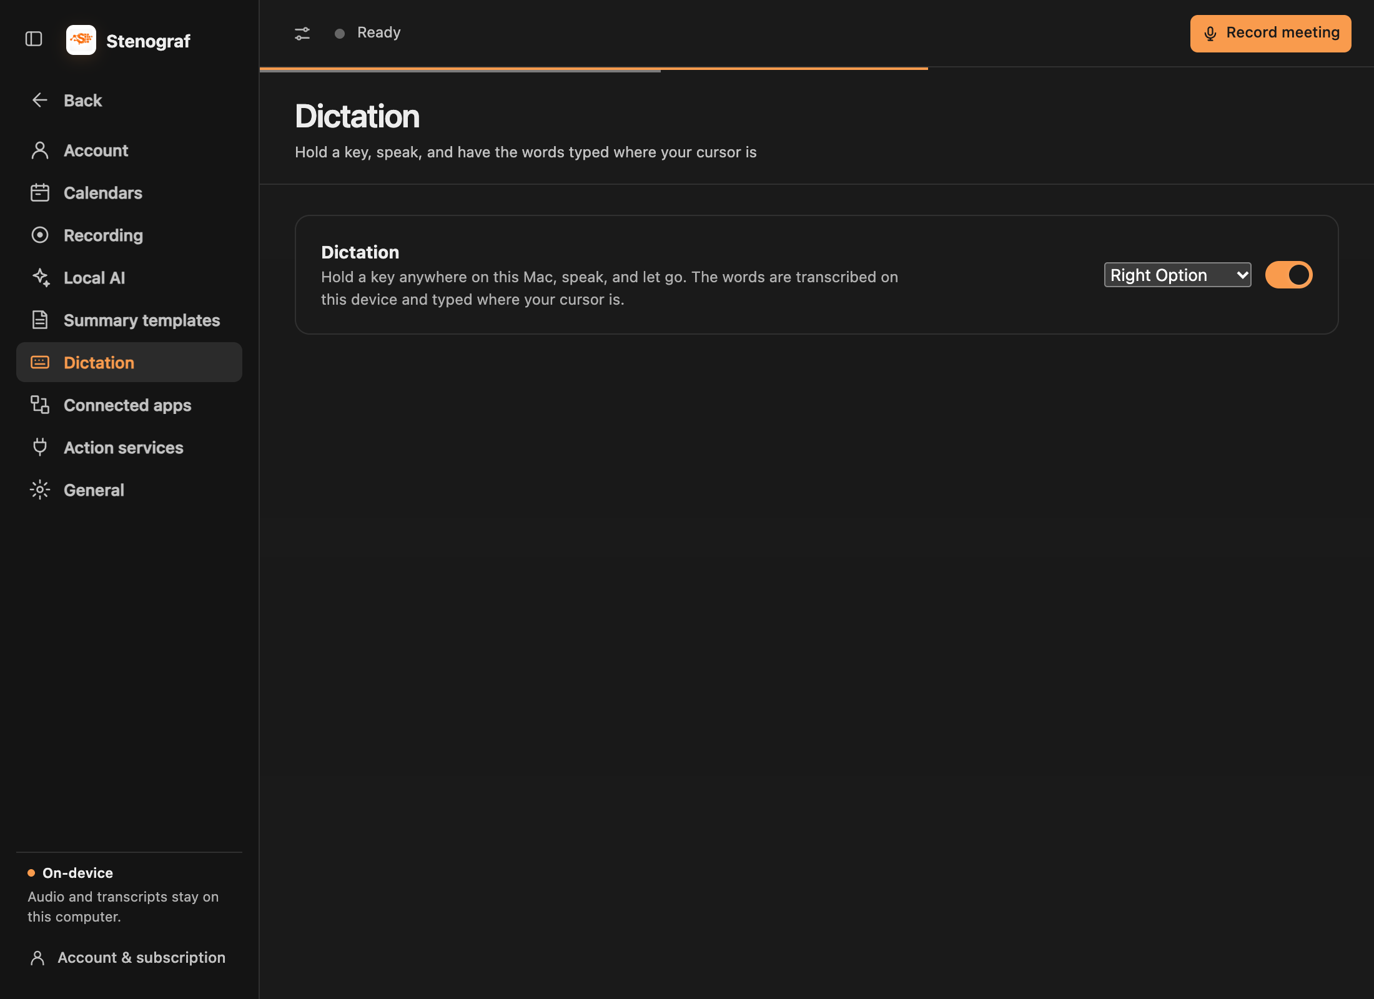This screenshot has height=999, width=1374.
Task: Open Connected apps settings
Action: click(x=129, y=405)
